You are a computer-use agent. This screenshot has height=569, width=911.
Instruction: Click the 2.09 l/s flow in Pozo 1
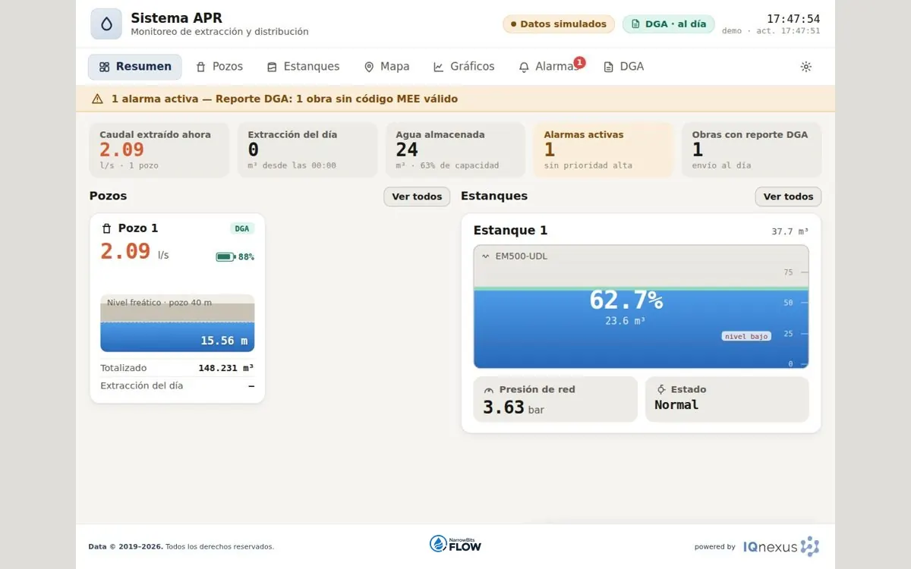(134, 252)
